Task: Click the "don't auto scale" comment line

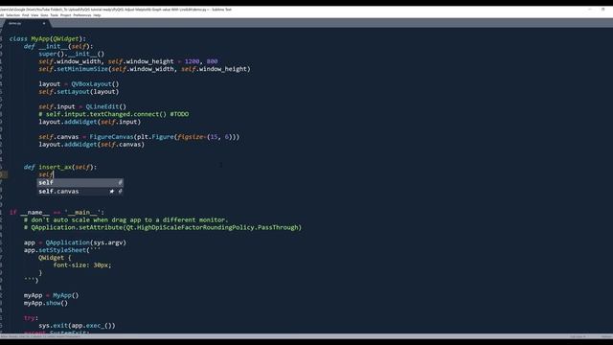Action: pyautogui.click(x=125, y=219)
